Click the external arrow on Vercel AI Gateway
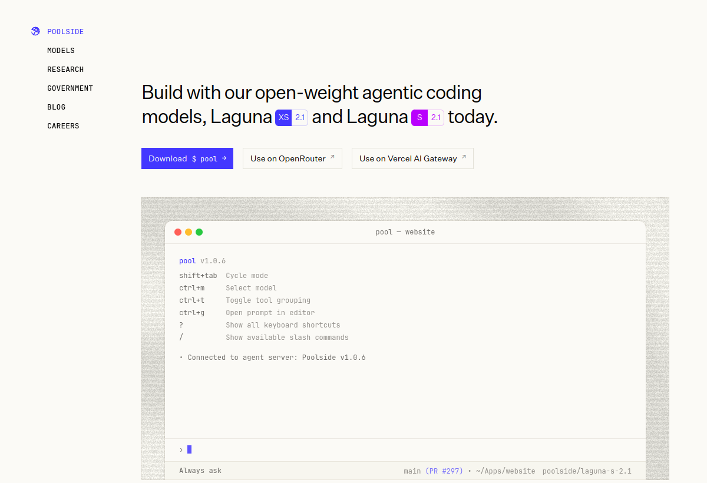707x483 pixels. click(x=464, y=157)
